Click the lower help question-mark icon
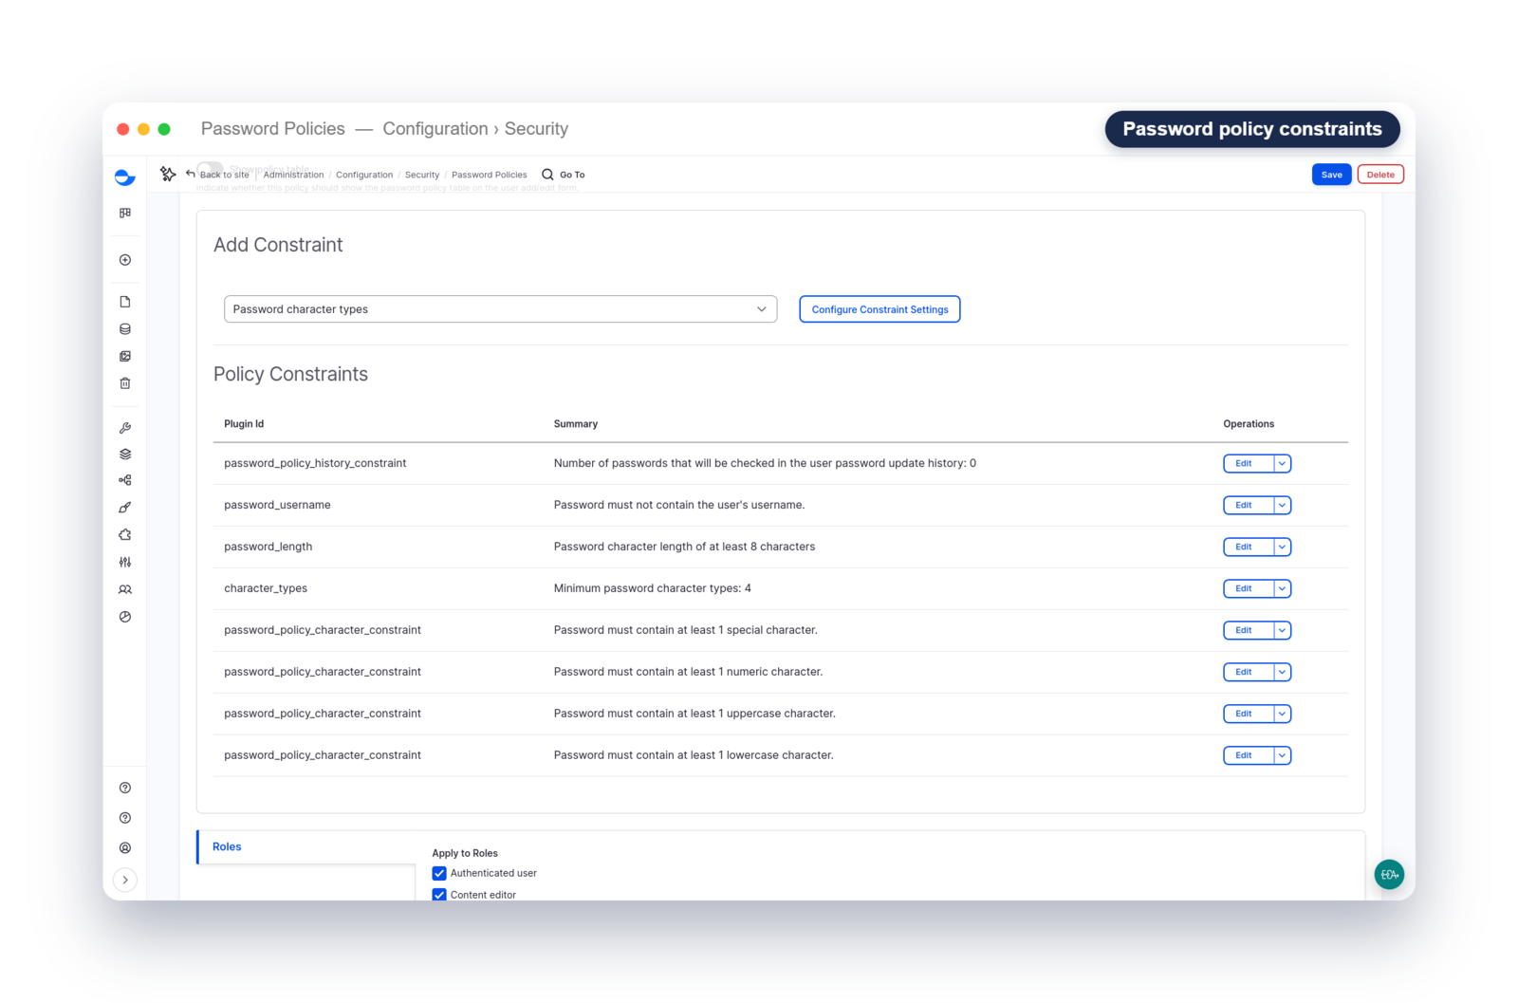 click(x=125, y=818)
